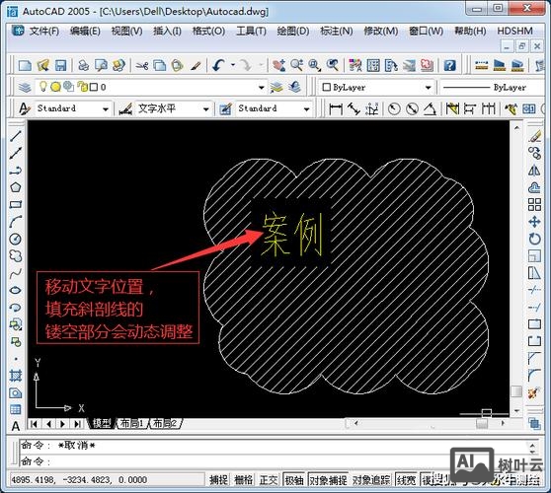Click the horizontal scrollbar left arrow
This screenshot has width=551, height=493.
[x=355, y=423]
